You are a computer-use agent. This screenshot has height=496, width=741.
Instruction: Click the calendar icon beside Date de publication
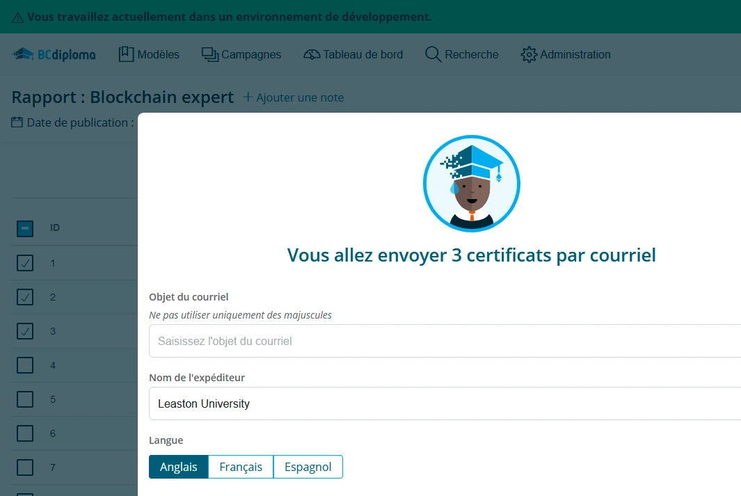coord(16,122)
